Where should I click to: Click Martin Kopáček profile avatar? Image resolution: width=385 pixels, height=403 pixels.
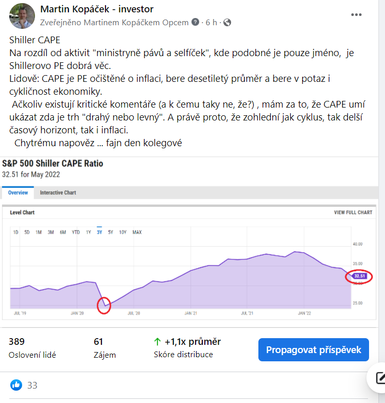[x=22, y=15]
